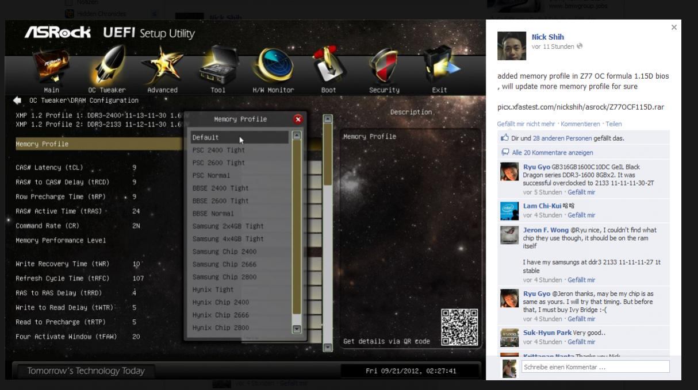Open the H/W Monitor radar icon
The height and width of the screenshot is (390, 698).
click(x=273, y=64)
